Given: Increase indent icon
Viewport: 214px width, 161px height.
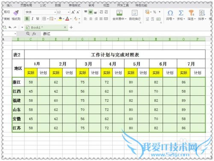Looking at the screenshot, I should click(106, 12).
